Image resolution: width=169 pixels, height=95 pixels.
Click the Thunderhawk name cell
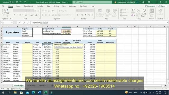[x=8, y=65]
